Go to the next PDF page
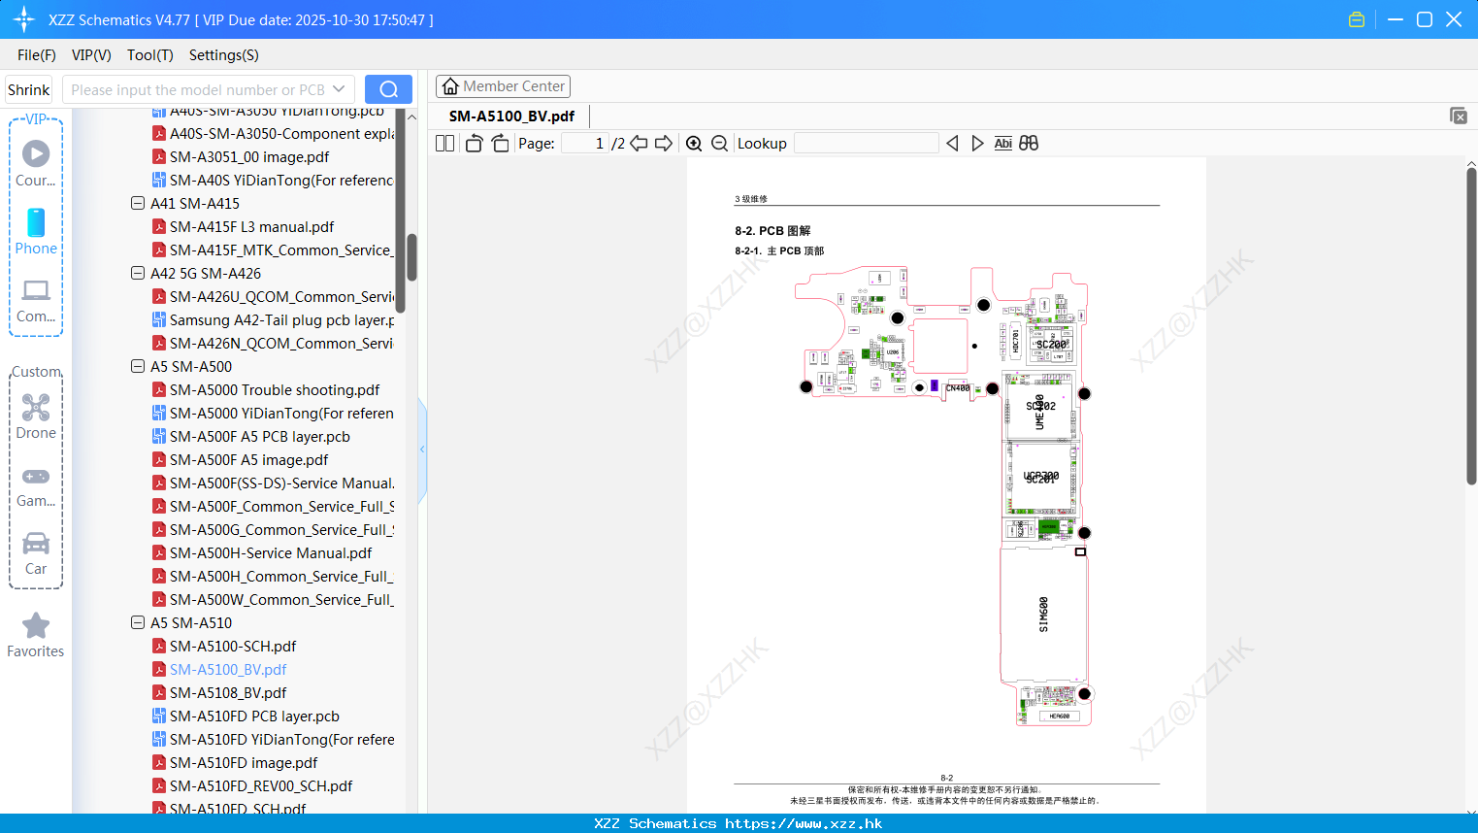1478x833 pixels. coord(664,144)
